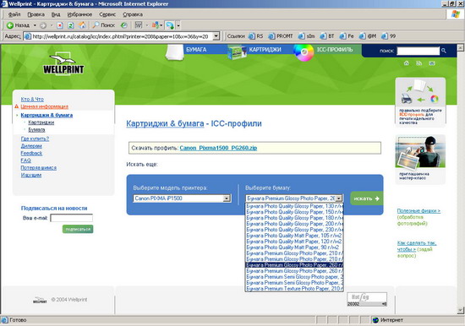Click the translate toolbar icon
This screenshot has width=465, height=326.
coord(155,25)
